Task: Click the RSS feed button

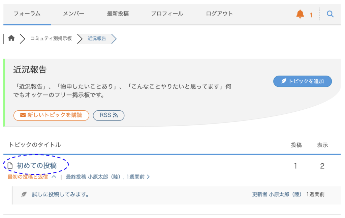Action: click(x=108, y=115)
